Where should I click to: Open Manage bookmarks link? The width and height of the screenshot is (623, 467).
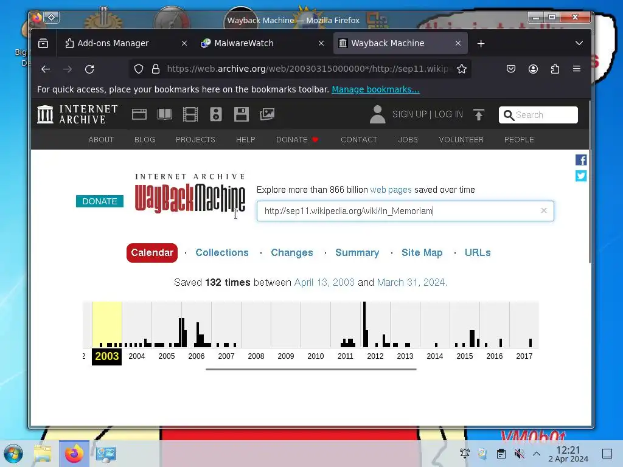(375, 90)
